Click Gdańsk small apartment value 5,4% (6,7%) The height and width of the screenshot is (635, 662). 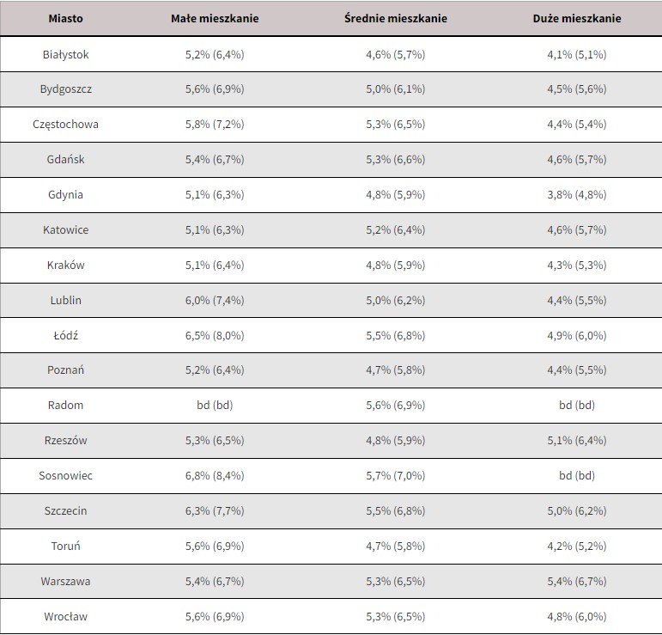[x=215, y=160]
